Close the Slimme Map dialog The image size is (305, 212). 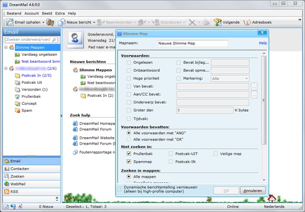pyautogui.click(x=262, y=32)
